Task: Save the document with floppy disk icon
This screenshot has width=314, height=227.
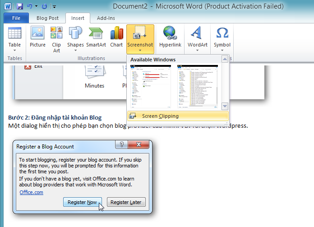Action: 20,6
